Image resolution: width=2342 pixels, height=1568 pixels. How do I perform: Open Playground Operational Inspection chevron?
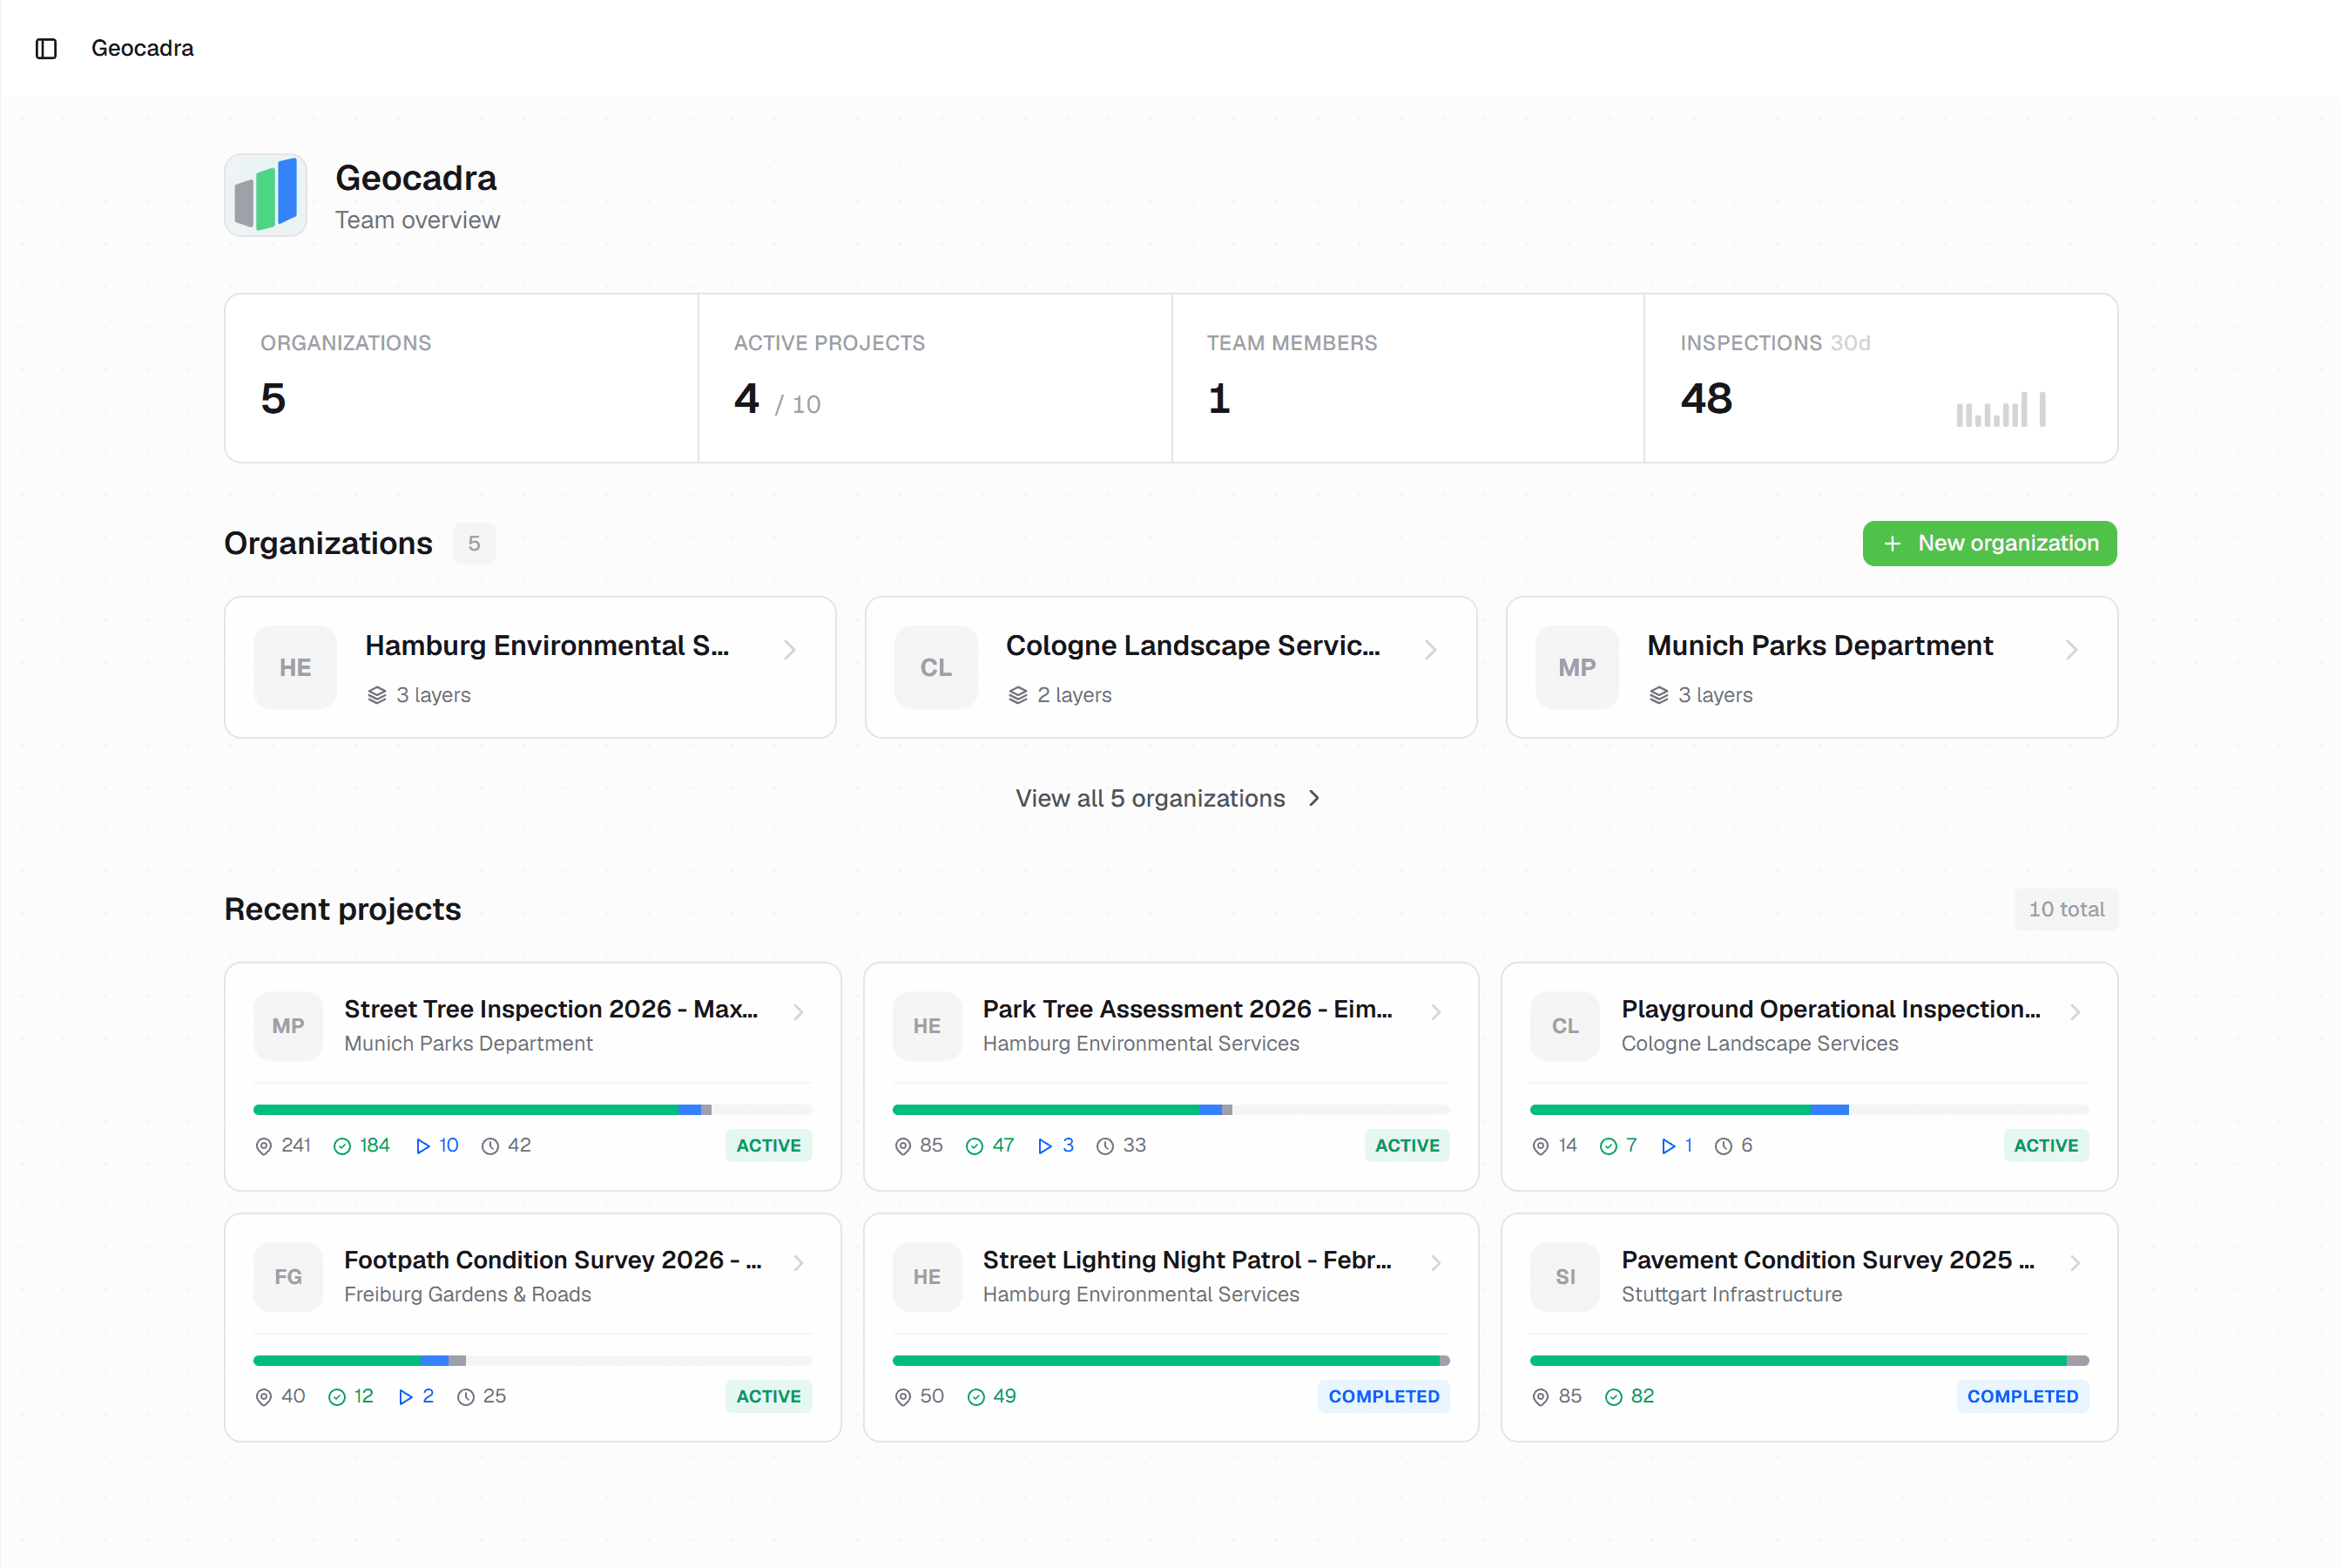[2075, 1012]
